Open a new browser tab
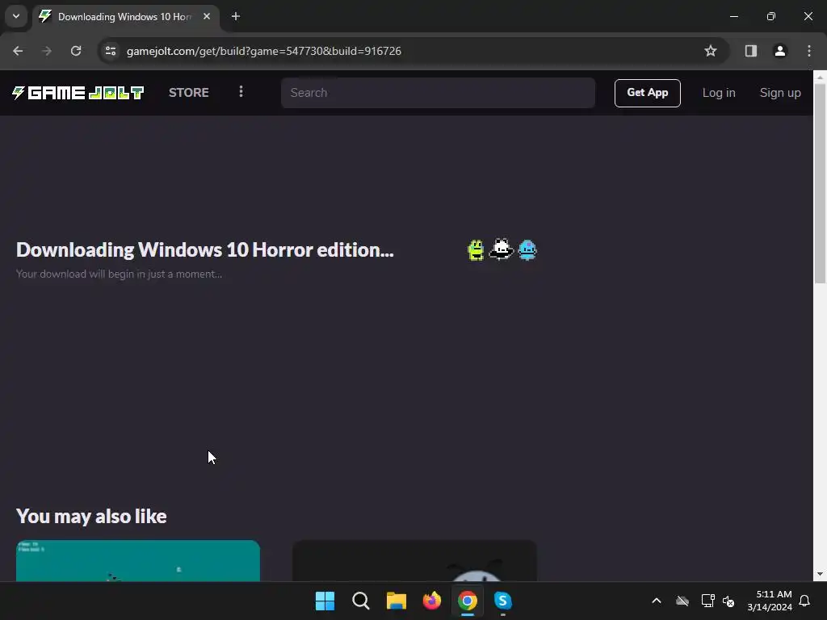Viewport: 827px width, 620px height. 236,16
